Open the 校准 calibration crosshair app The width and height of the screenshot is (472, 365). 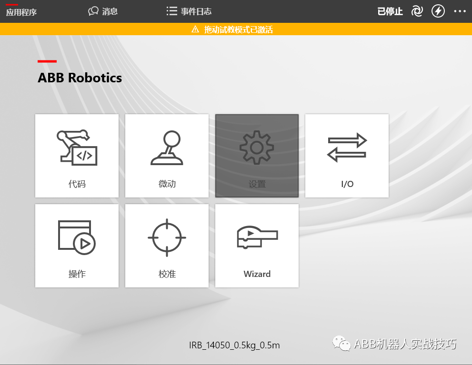[166, 246]
